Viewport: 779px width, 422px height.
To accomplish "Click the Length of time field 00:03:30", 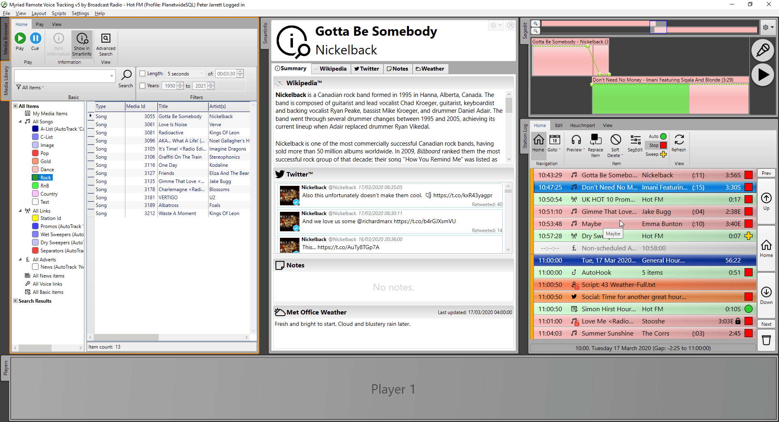I will tap(226, 73).
